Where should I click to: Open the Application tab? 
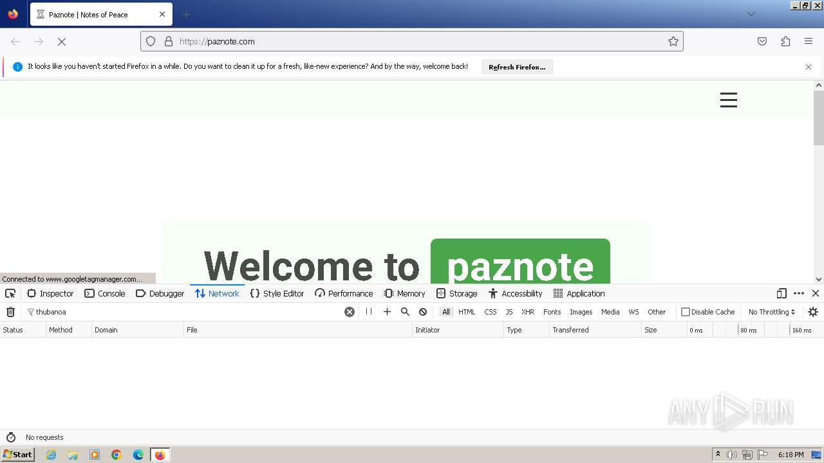click(x=579, y=293)
